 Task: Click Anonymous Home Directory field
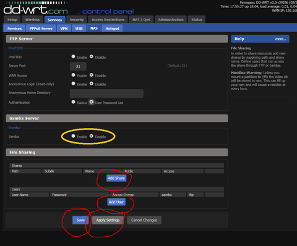coord(106,93)
